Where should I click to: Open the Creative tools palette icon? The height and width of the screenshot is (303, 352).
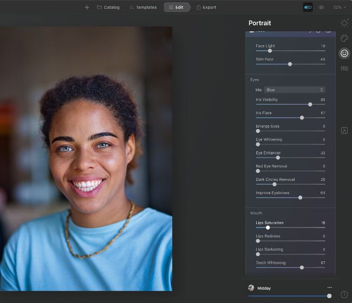pos(344,38)
